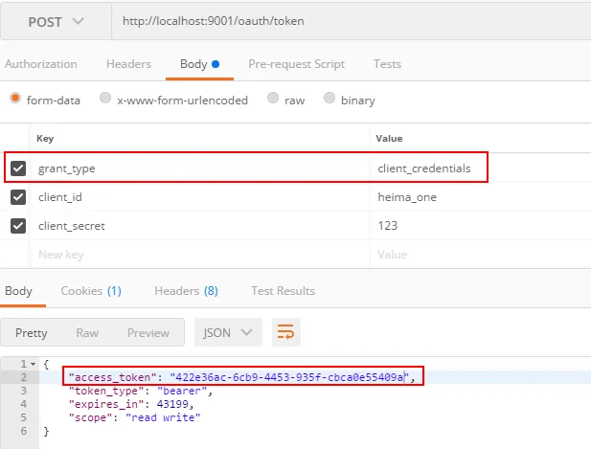Open the response Cookies tab
Image resolution: width=591 pixels, height=449 pixels.
tap(90, 290)
